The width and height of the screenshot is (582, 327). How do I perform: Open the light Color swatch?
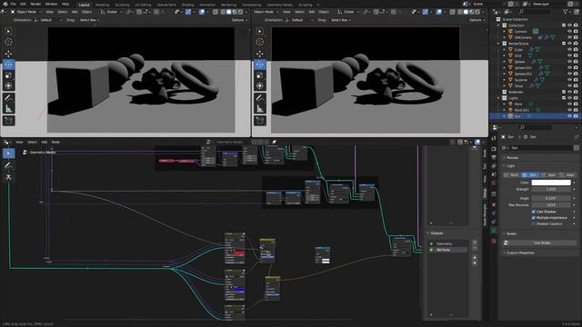551,183
